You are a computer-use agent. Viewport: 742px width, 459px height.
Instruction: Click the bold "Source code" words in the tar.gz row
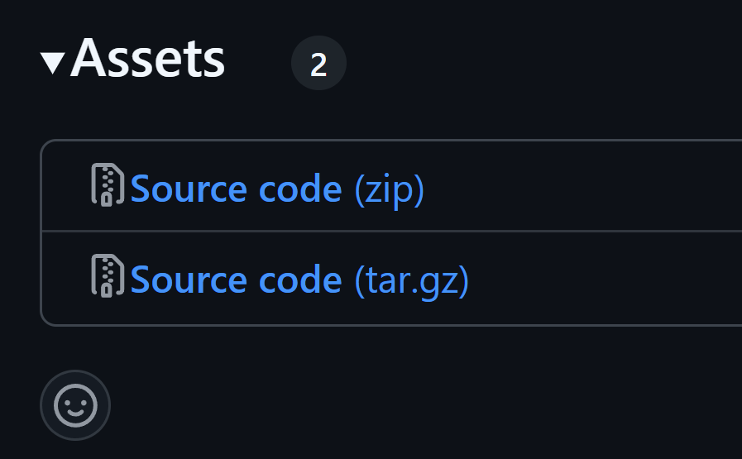[236, 280]
